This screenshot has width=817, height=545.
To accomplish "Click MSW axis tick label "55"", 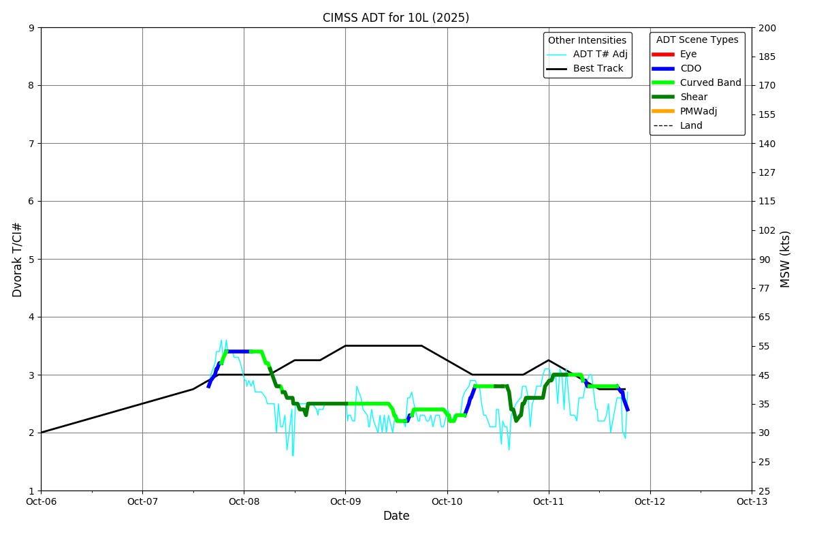I will point(765,346).
